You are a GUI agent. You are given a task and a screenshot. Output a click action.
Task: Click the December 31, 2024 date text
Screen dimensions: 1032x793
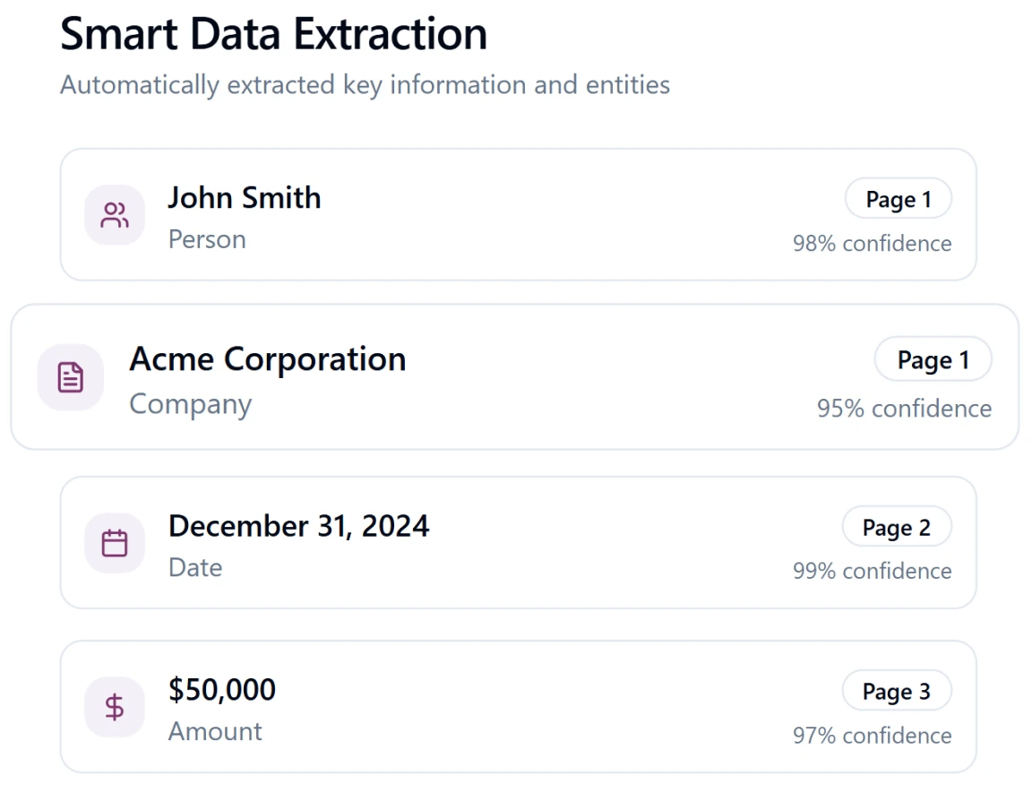pyautogui.click(x=299, y=526)
